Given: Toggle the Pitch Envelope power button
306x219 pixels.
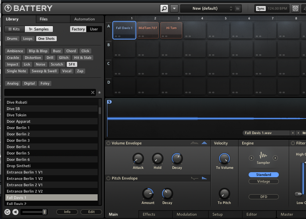Looking at the screenshot, I should [108, 178].
